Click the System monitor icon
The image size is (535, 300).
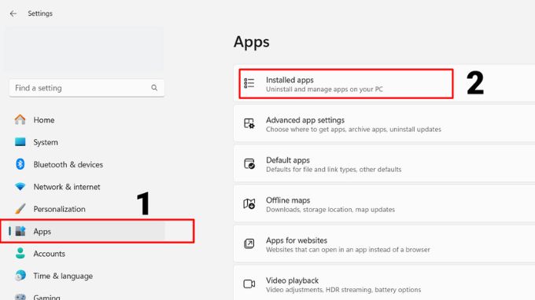pyautogui.click(x=20, y=141)
